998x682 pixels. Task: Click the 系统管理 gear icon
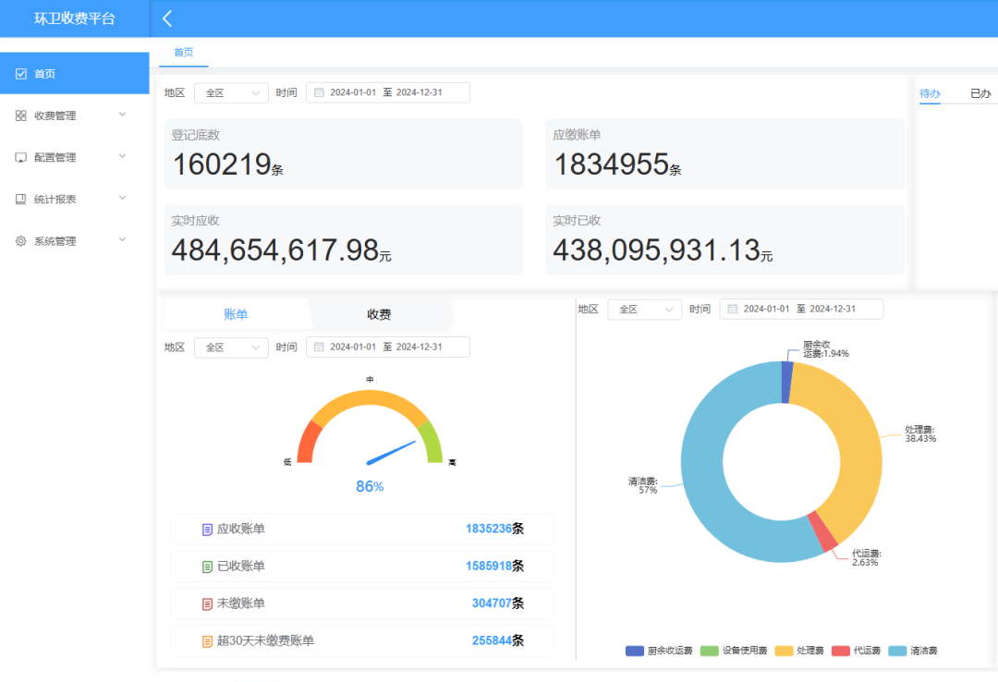21,241
